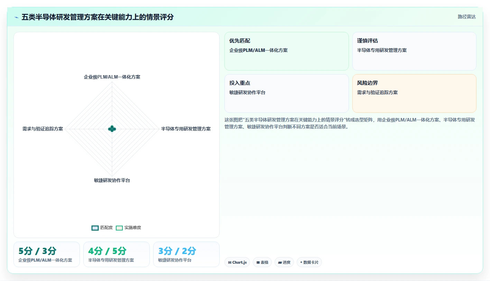Screen dimensions: 490x281
Task: Click the radar chart center data point
Action: [112, 129]
